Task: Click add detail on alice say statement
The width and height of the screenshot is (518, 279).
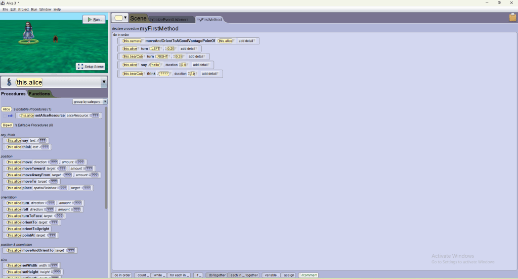Action: [200, 65]
